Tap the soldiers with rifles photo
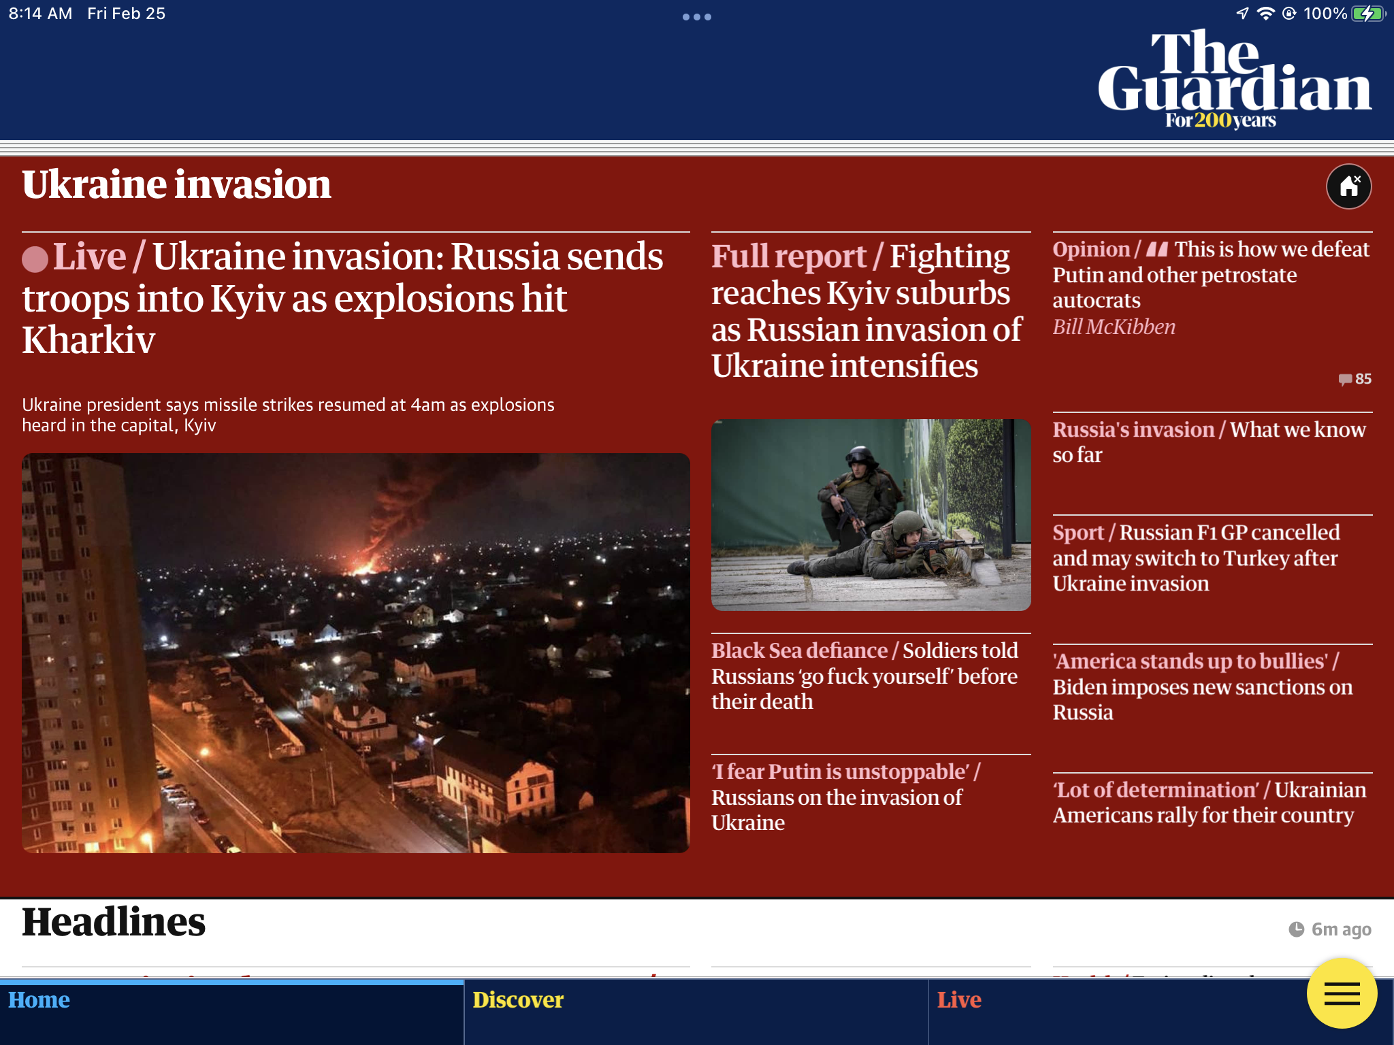Screen dimensions: 1394x1045 tap(871, 514)
